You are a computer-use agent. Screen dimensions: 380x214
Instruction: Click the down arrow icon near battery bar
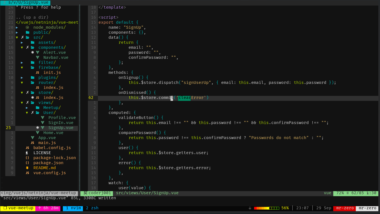(x=250, y=208)
